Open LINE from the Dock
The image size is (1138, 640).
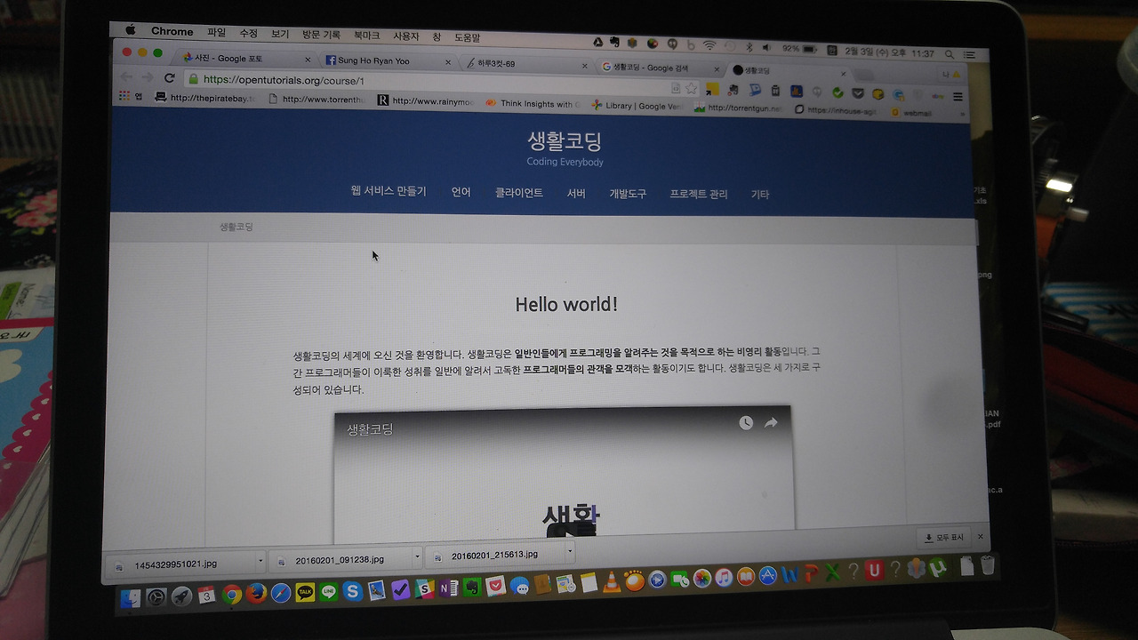click(x=329, y=592)
